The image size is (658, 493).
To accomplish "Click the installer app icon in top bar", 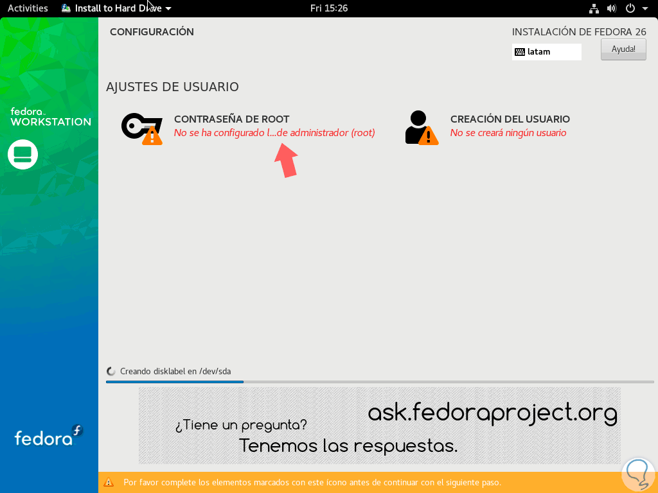I will click(66, 8).
